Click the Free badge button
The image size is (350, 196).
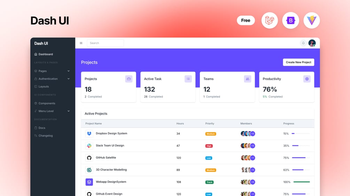coord(246,20)
